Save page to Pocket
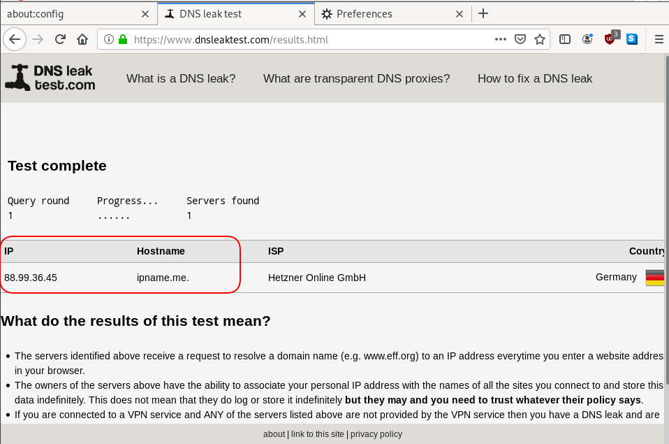The width and height of the screenshot is (669, 444). pyautogui.click(x=520, y=40)
